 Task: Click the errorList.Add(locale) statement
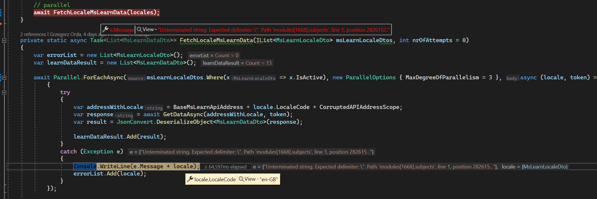point(110,174)
